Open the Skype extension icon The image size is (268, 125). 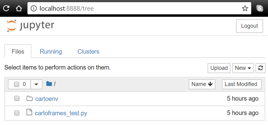[260, 8]
